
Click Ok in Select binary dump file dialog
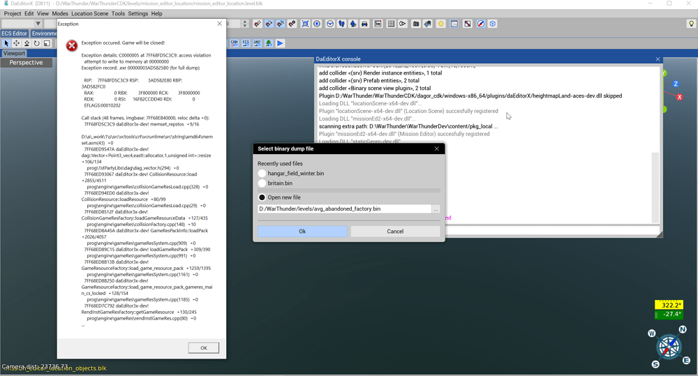click(x=302, y=232)
